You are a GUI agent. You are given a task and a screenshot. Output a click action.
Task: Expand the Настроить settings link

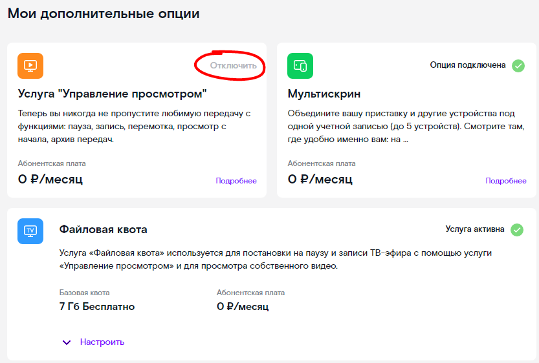[x=102, y=342]
